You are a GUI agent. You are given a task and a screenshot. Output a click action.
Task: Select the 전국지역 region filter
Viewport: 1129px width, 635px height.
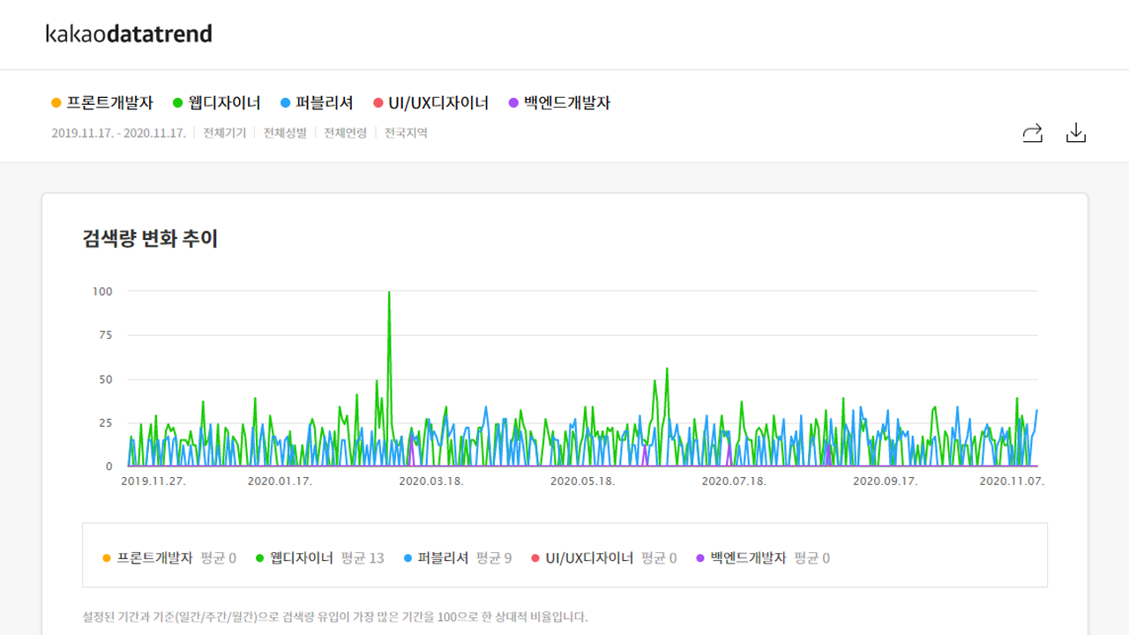pos(405,132)
